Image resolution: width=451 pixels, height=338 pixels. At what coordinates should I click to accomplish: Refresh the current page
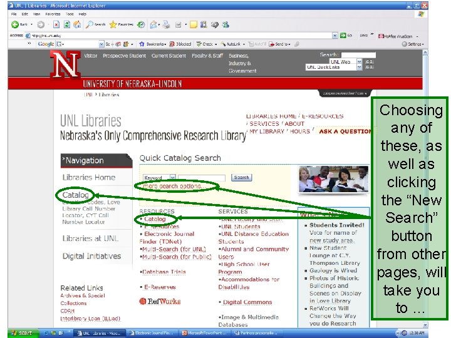[x=67, y=24]
